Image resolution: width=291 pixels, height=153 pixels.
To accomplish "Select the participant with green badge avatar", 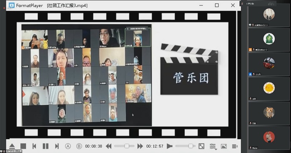I will pyautogui.click(x=269, y=40).
